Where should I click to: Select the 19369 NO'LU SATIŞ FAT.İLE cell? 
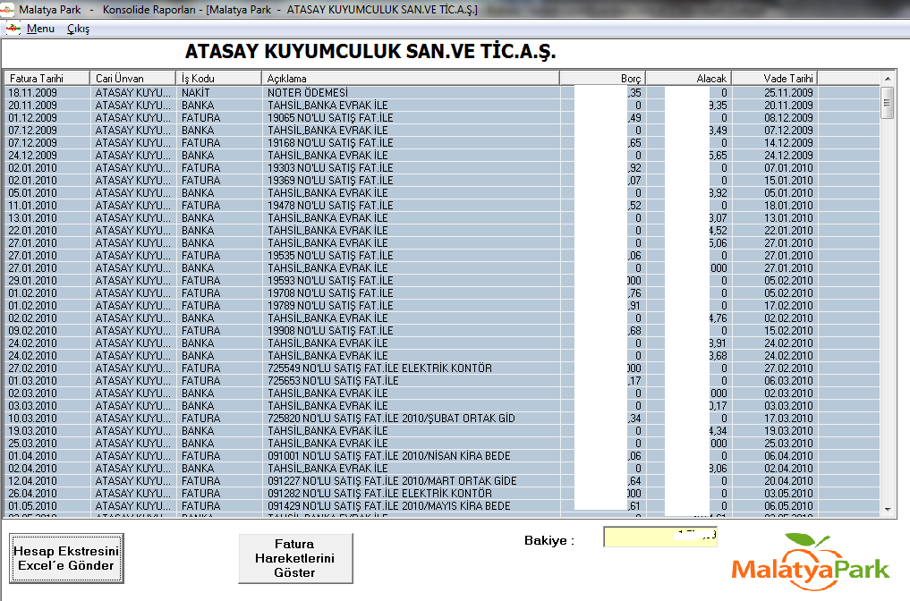pyautogui.click(x=411, y=181)
